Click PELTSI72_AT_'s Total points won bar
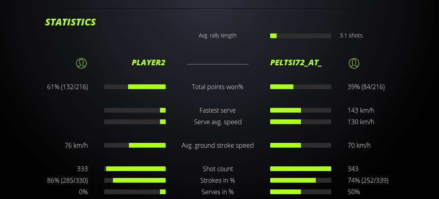This screenshot has height=199, width=439. pos(301,87)
